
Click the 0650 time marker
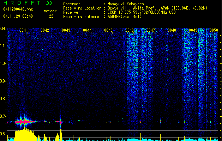pyautogui.click(x=214, y=30)
